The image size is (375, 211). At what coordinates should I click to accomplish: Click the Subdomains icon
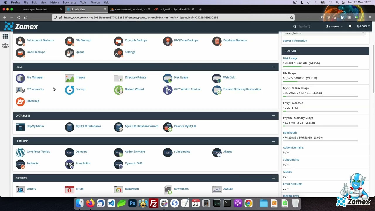168,153
